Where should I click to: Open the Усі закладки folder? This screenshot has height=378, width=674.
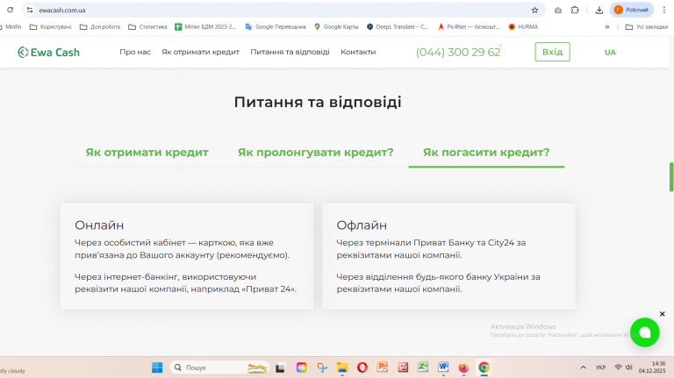coord(647,26)
